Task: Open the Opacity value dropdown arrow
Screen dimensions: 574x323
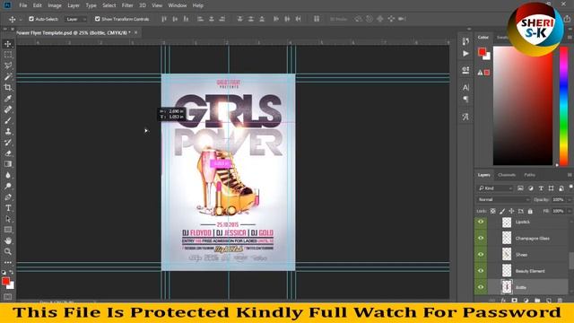Action: point(570,199)
